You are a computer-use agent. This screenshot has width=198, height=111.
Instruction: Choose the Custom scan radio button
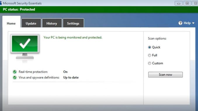point(150,63)
